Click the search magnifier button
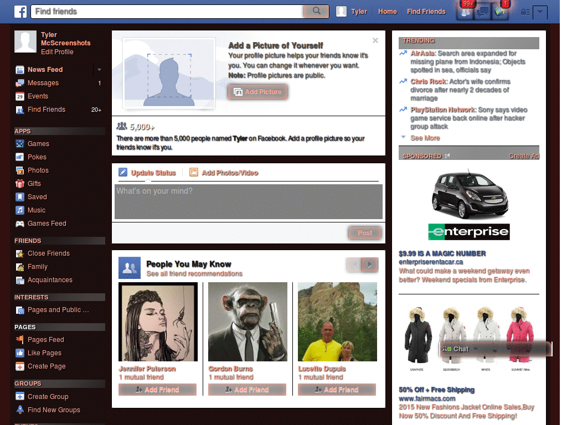This screenshot has height=425, width=567. 316,11
